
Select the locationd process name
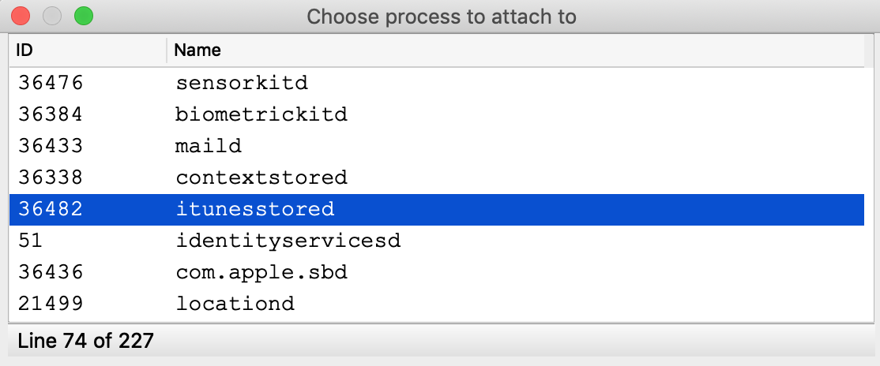pyautogui.click(x=235, y=304)
